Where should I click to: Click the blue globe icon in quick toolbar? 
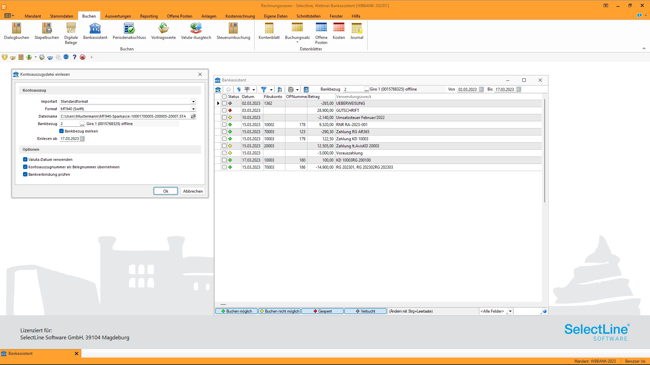tap(66, 57)
